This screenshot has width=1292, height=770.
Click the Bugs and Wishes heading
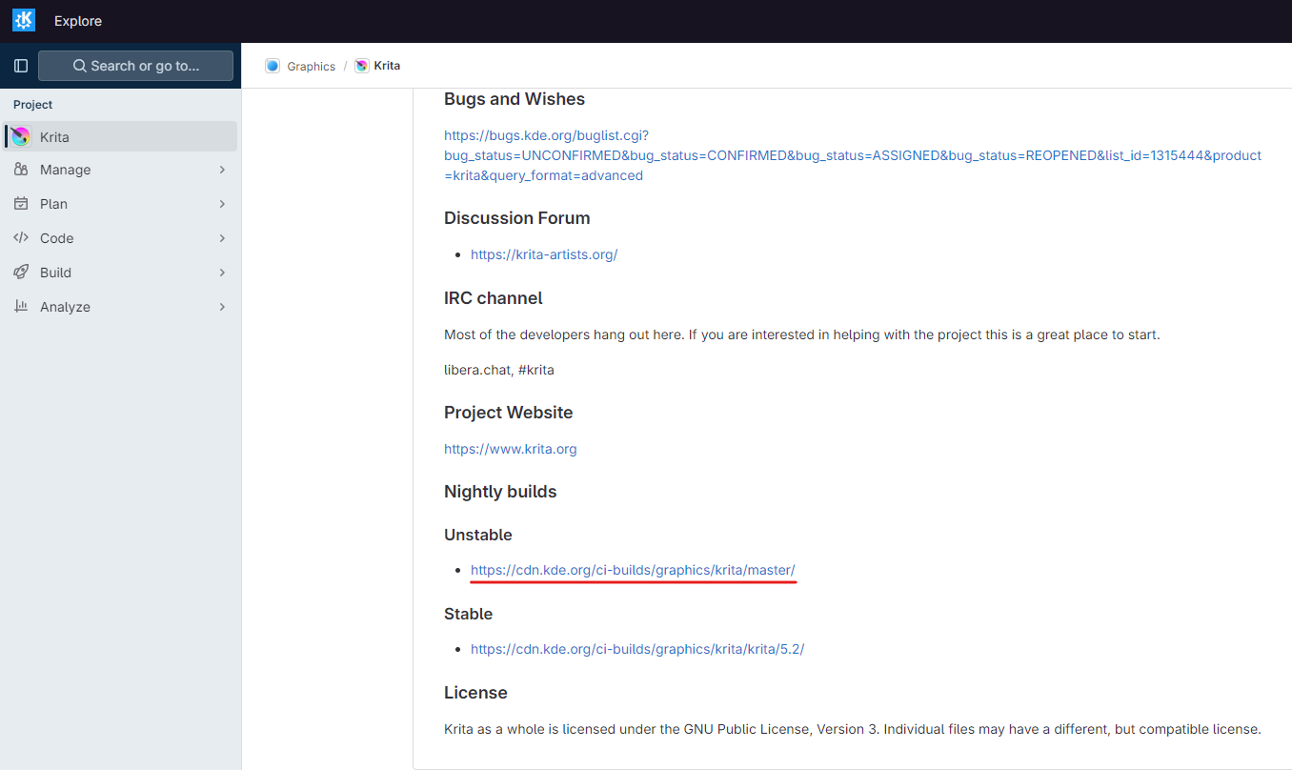coord(515,99)
